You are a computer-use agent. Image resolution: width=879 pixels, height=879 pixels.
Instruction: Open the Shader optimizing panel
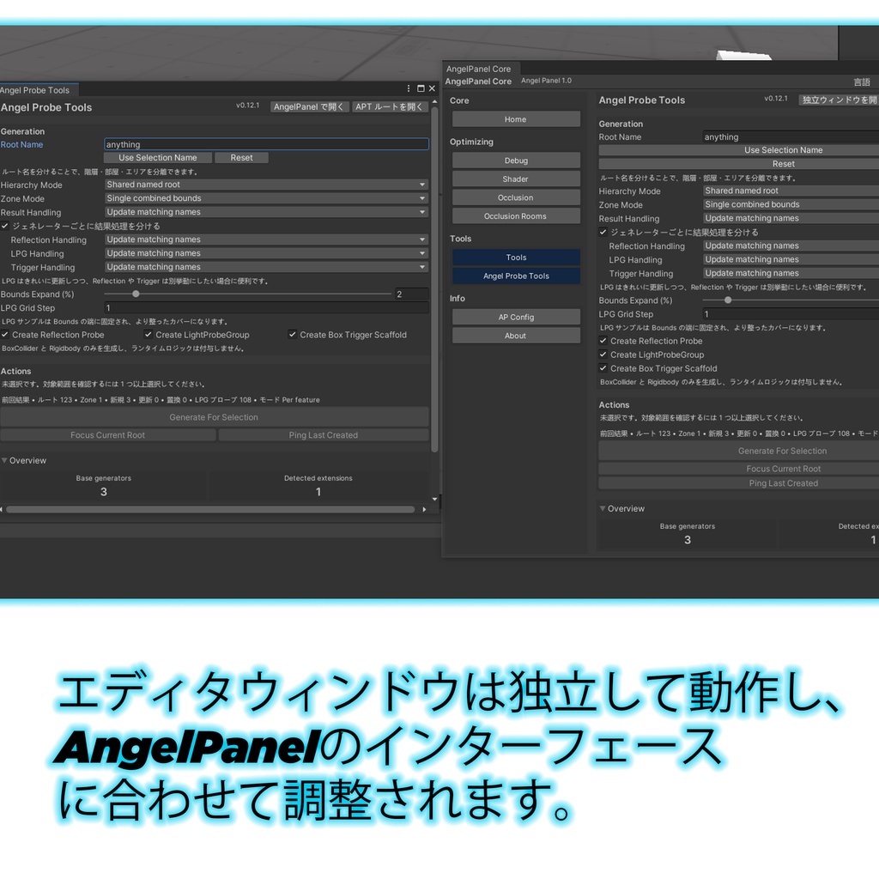click(x=515, y=179)
